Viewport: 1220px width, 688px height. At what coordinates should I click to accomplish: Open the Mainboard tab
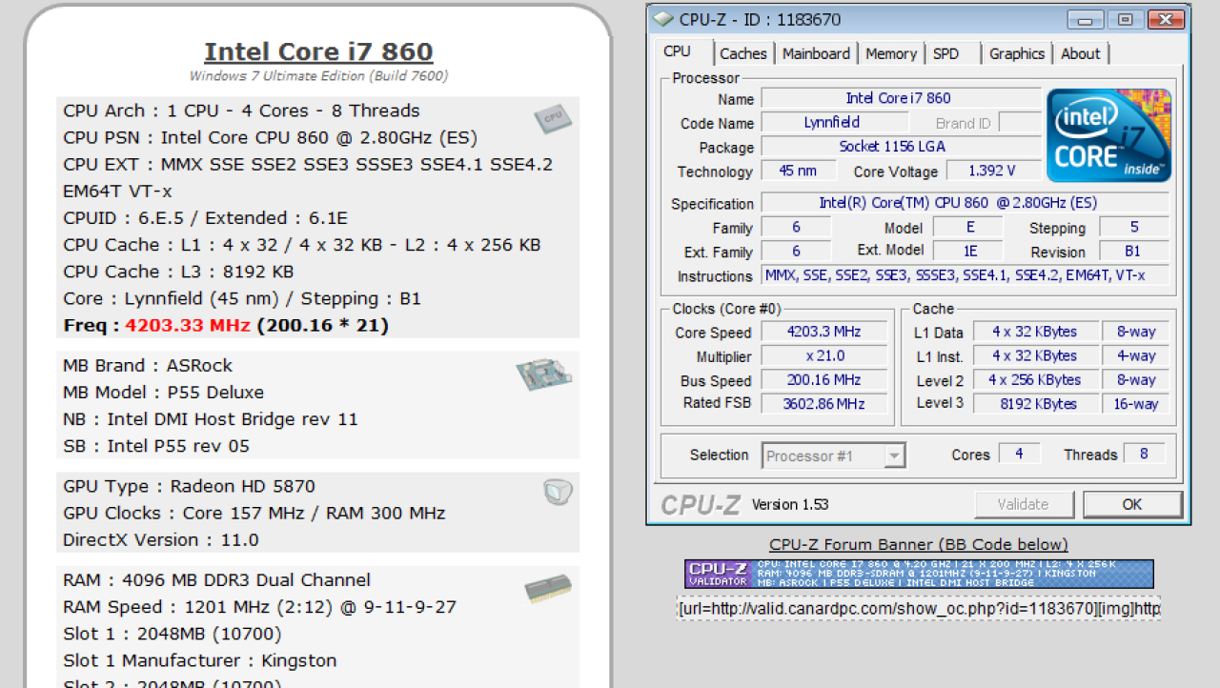click(816, 54)
